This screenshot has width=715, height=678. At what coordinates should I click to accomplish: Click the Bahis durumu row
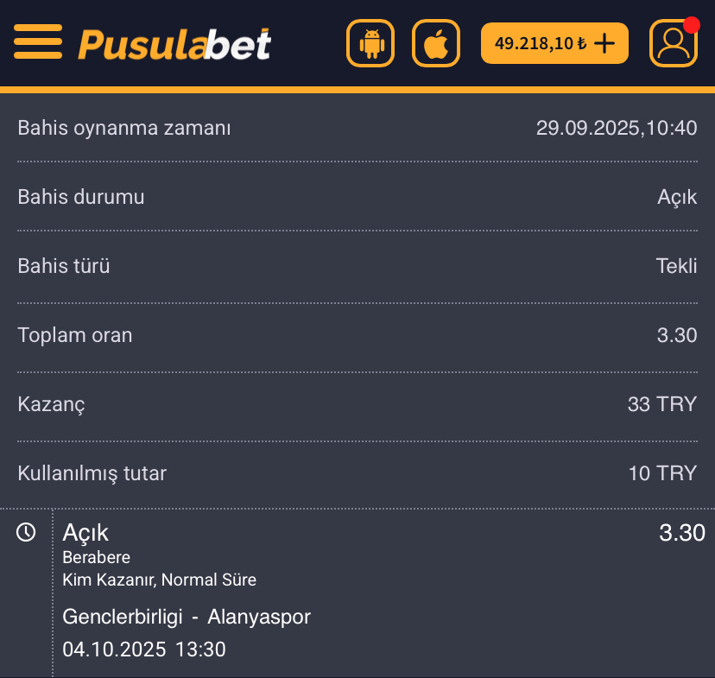pos(357,197)
